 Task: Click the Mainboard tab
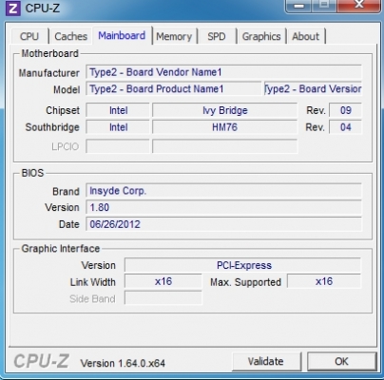click(x=122, y=35)
